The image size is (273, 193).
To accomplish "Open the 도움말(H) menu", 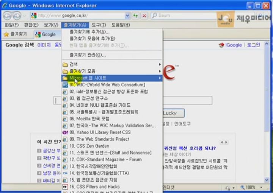I will click(x=121, y=25).
